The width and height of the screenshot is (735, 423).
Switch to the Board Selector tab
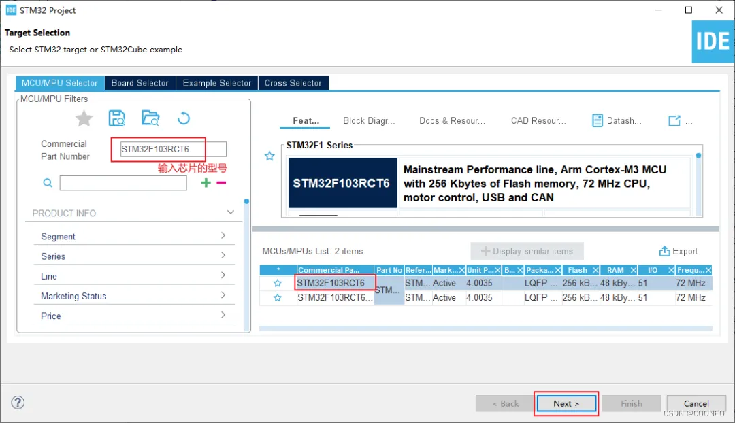[x=140, y=83]
